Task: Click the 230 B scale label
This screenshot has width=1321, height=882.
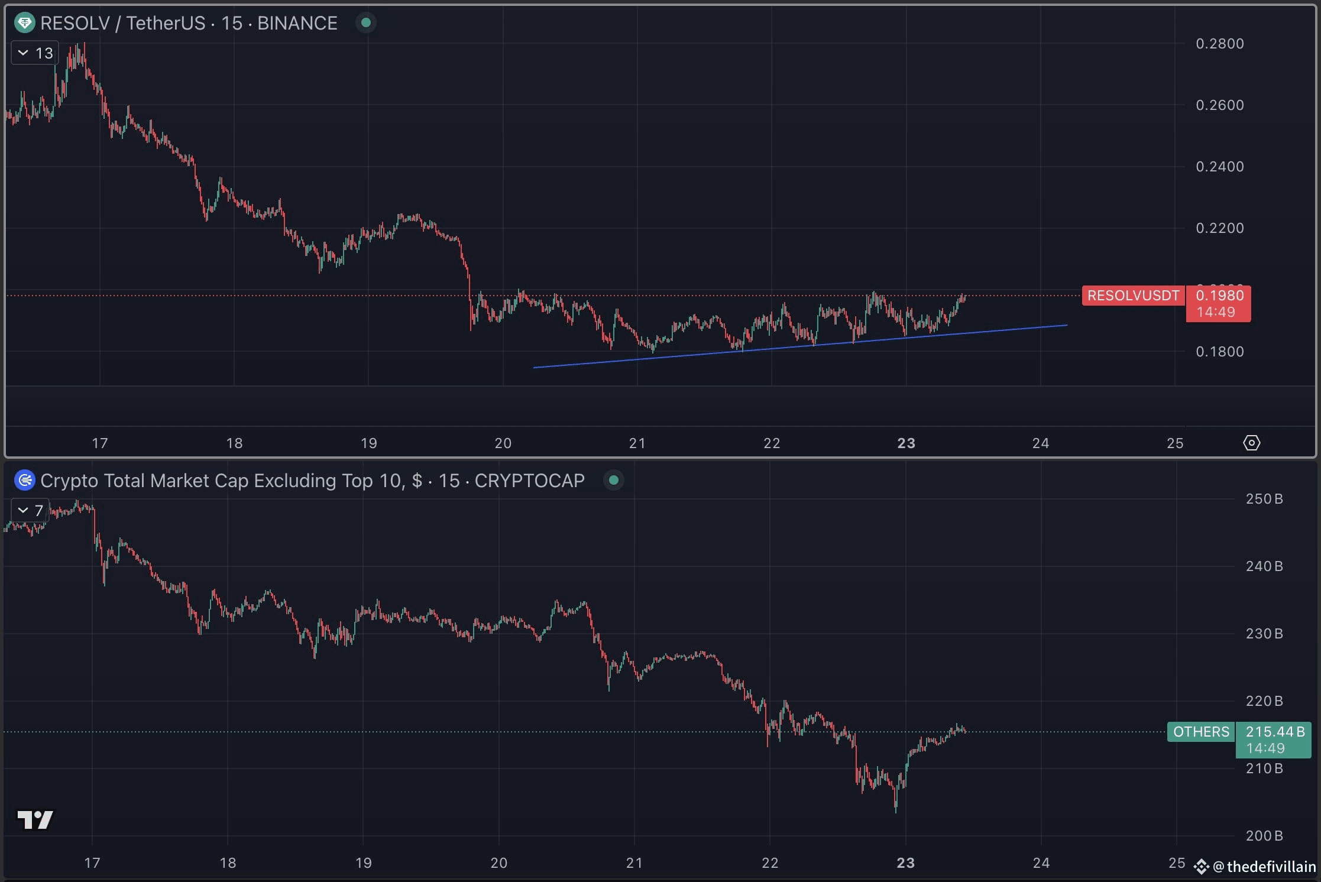Action: [1264, 634]
